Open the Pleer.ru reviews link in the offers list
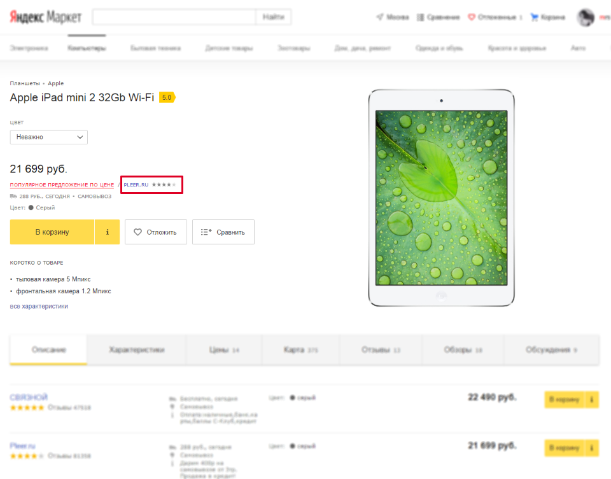Image resolution: width=611 pixels, height=479 pixels. pos(69,456)
